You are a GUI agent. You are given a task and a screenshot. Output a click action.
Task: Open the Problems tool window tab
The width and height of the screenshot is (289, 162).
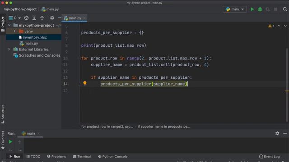pyautogui.click(x=56, y=157)
